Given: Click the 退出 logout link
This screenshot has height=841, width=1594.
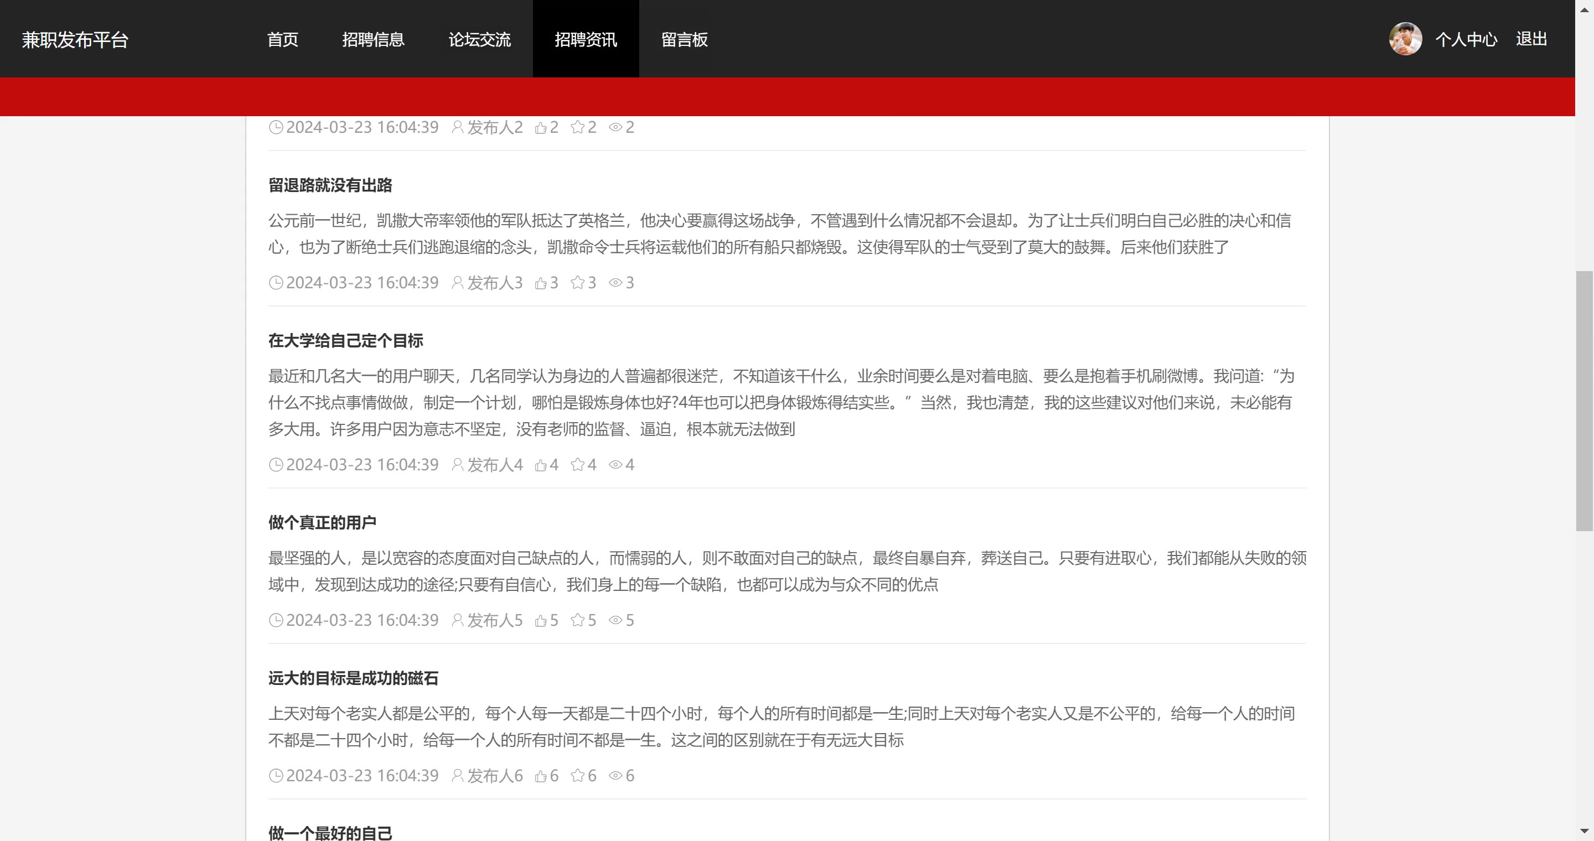Looking at the screenshot, I should point(1531,40).
